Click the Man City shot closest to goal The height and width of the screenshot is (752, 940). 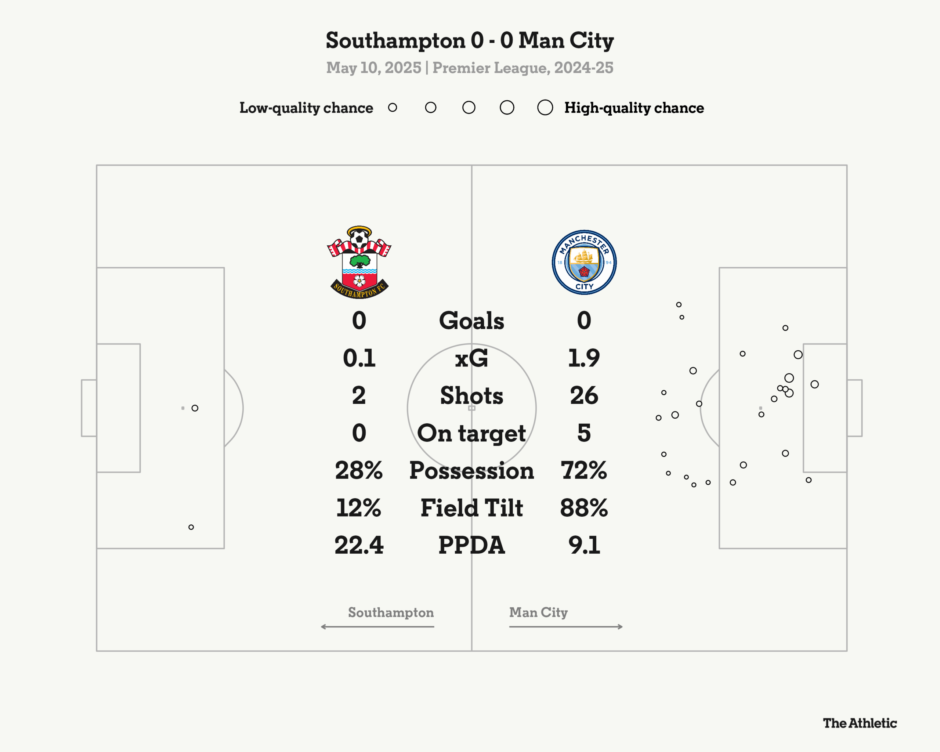click(x=814, y=384)
